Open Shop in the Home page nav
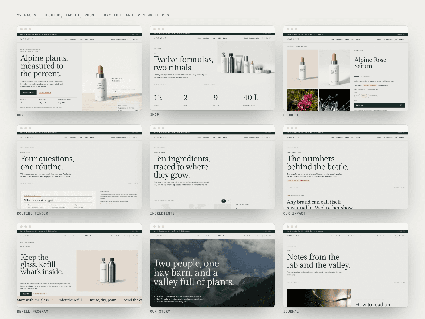 (x=66, y=39)
